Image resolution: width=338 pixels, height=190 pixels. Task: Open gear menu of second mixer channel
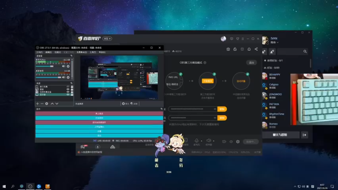point(68,77)
